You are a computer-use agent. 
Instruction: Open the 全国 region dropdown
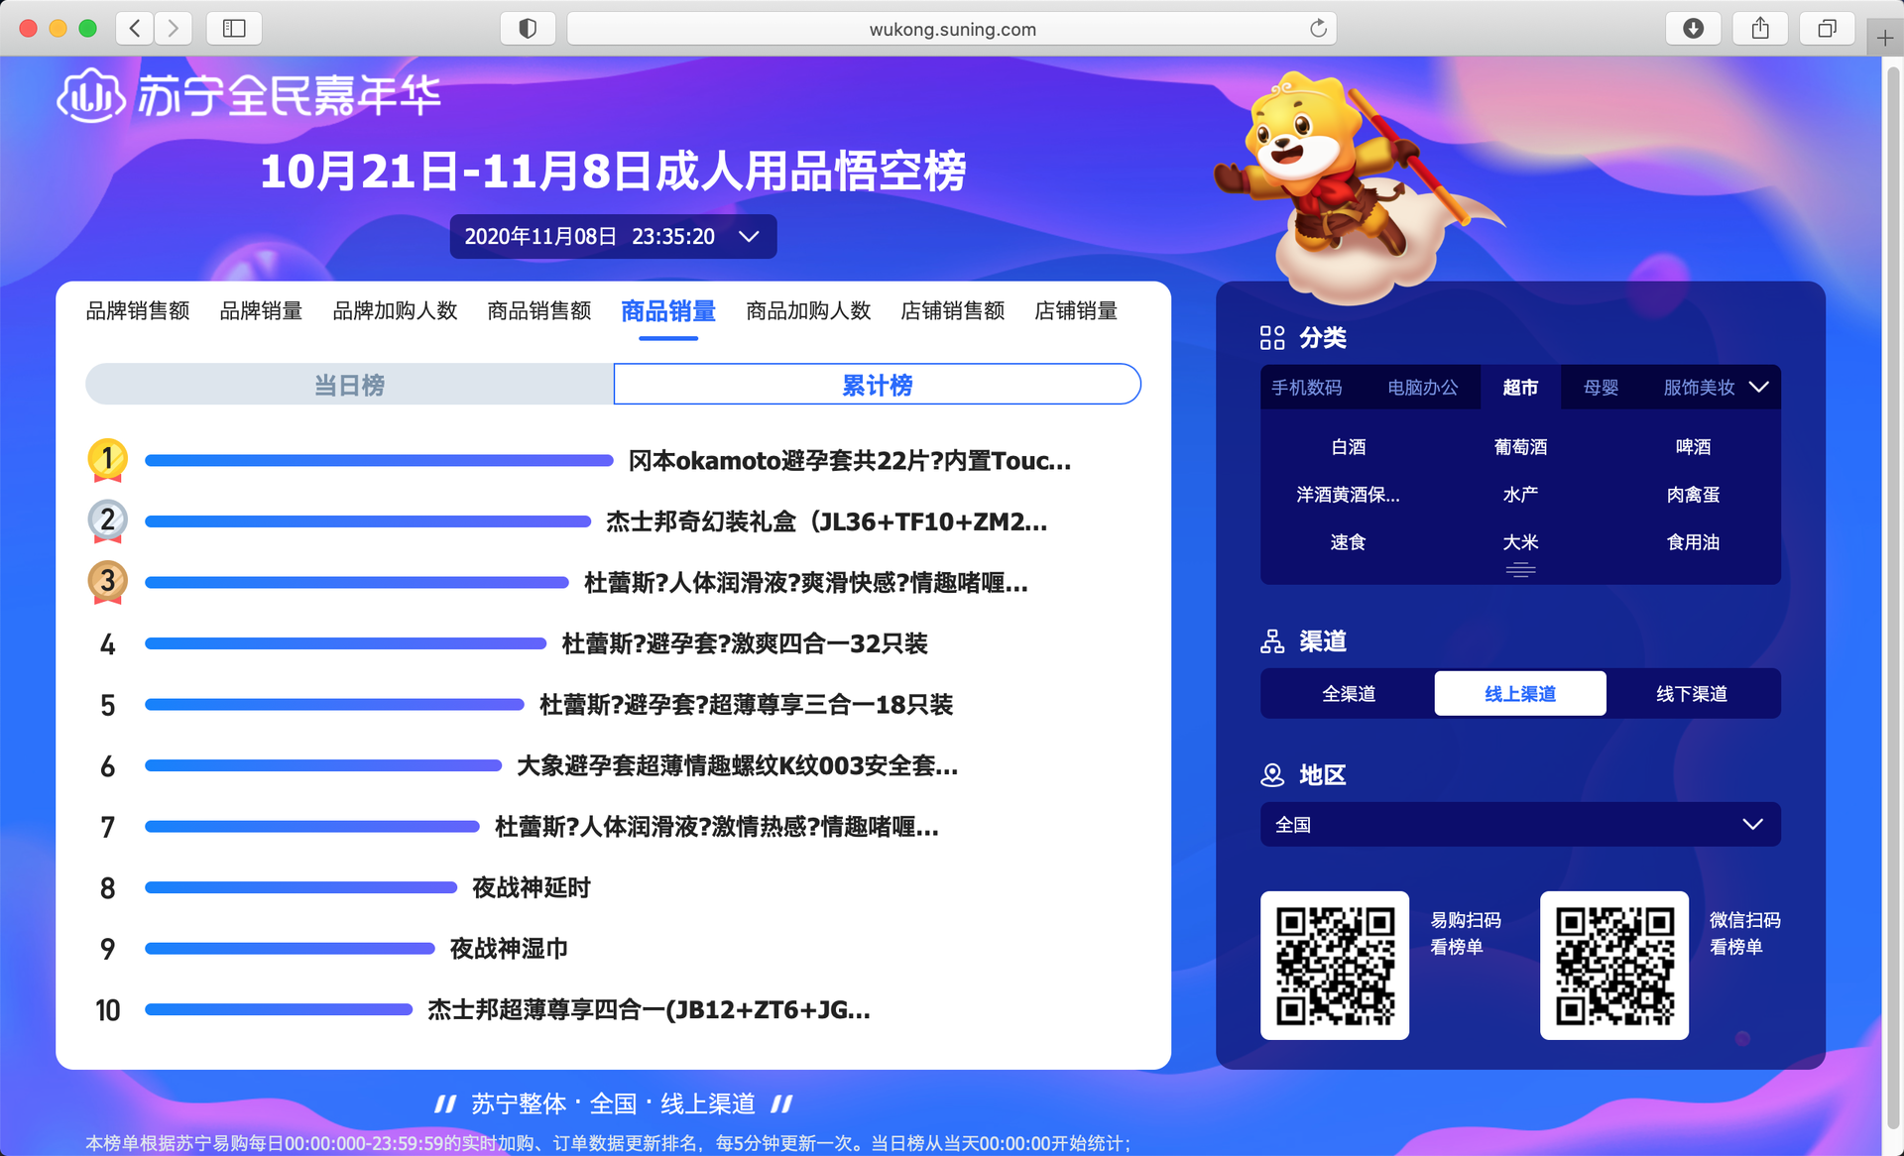[1520, 824]
